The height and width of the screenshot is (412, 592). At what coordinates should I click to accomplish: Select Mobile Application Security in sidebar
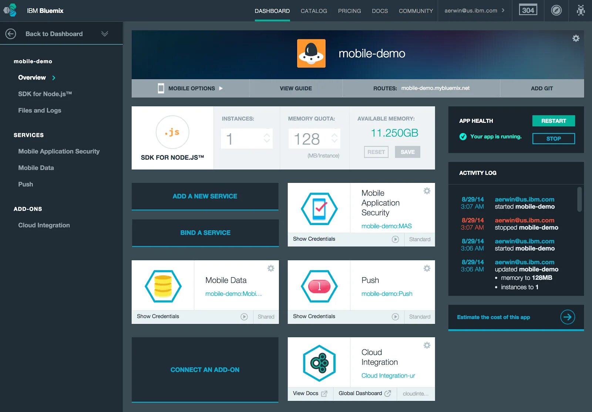point(59,151)
